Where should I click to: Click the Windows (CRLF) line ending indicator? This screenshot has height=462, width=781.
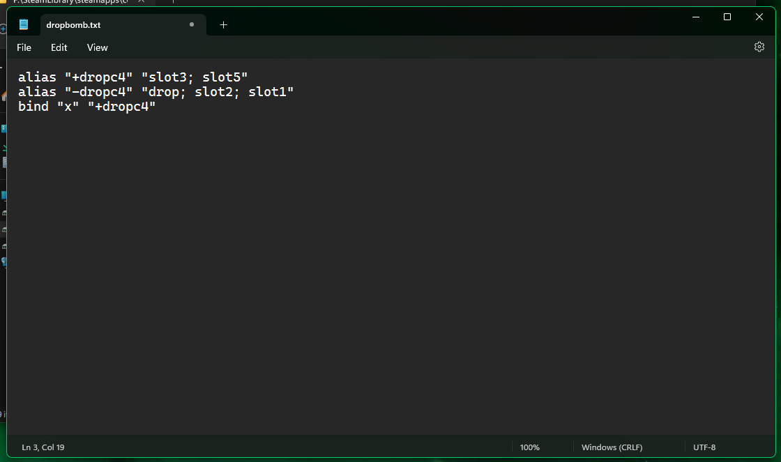(612, 447)
